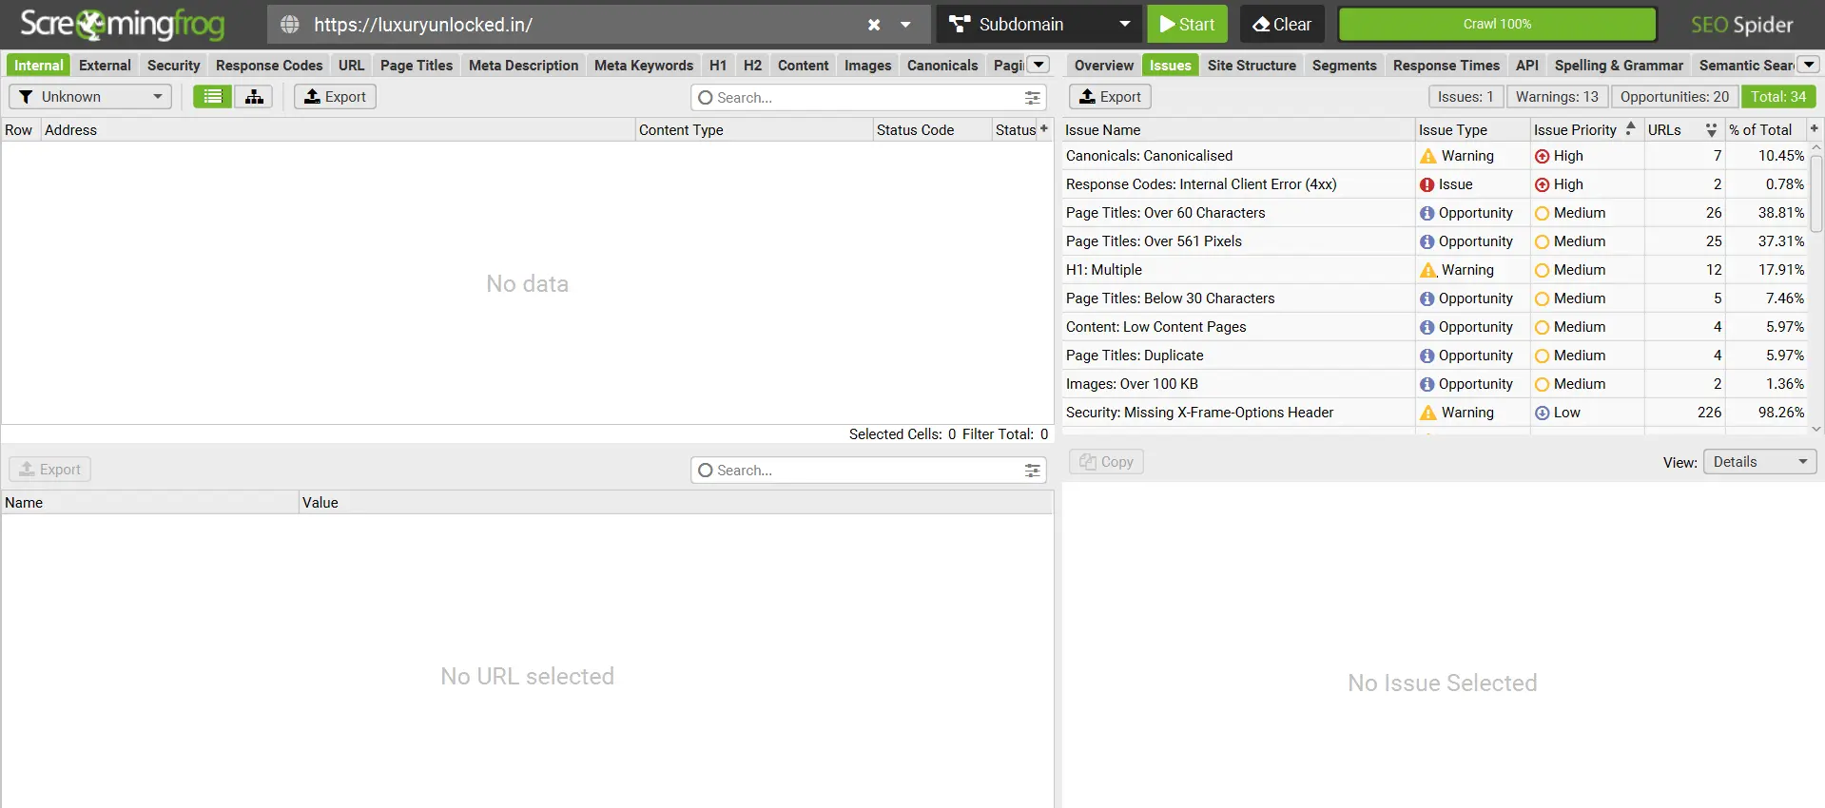Screen dimensions: 1825x808
Task: Open the Unknown filter dropdown
Action: tap(90, 96)
